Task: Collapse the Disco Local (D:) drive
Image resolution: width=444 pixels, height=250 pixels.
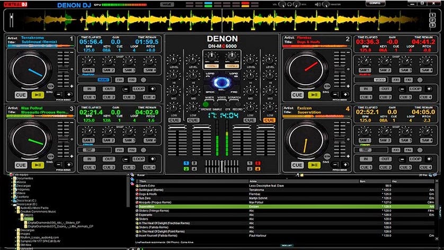Action: (12, 204)
